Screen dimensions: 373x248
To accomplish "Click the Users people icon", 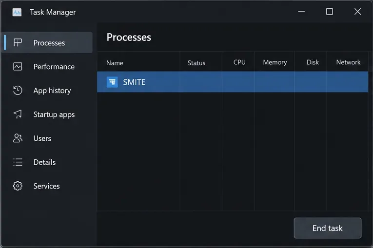I will 18,138.
